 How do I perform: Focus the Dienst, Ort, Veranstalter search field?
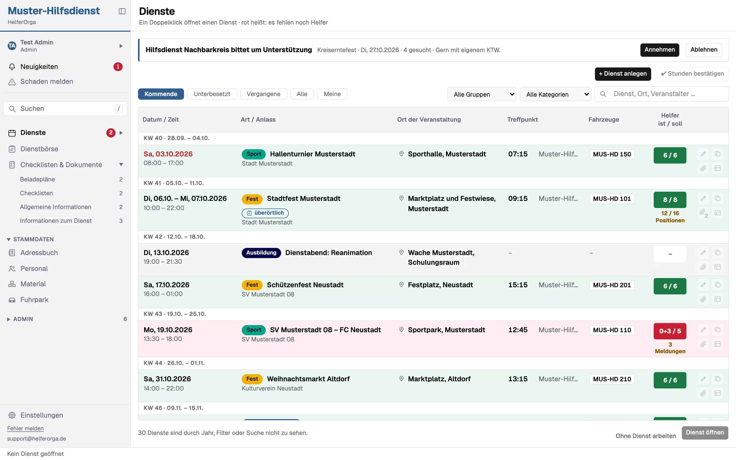(661, 94)
